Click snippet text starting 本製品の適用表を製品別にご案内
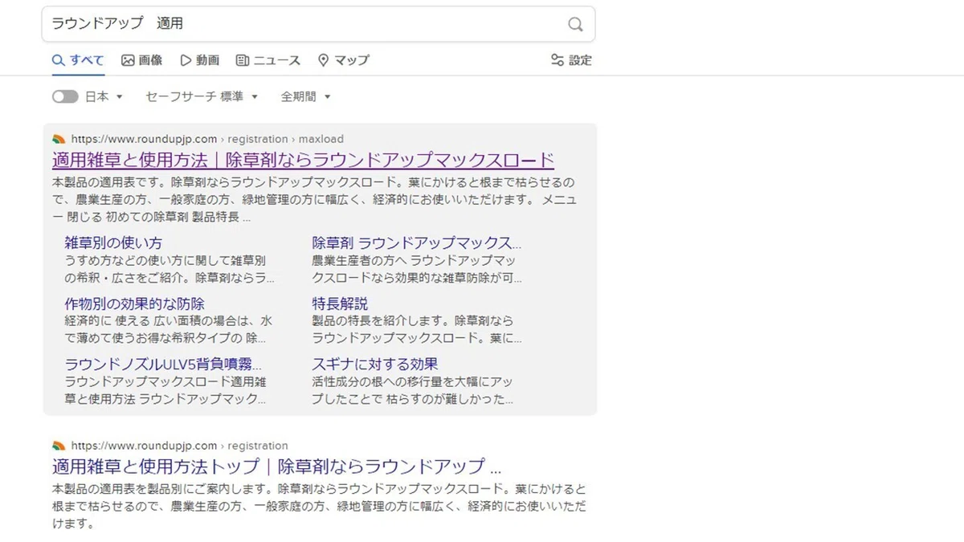The height and width of the screenshot is (542, 964). [319, 506]
